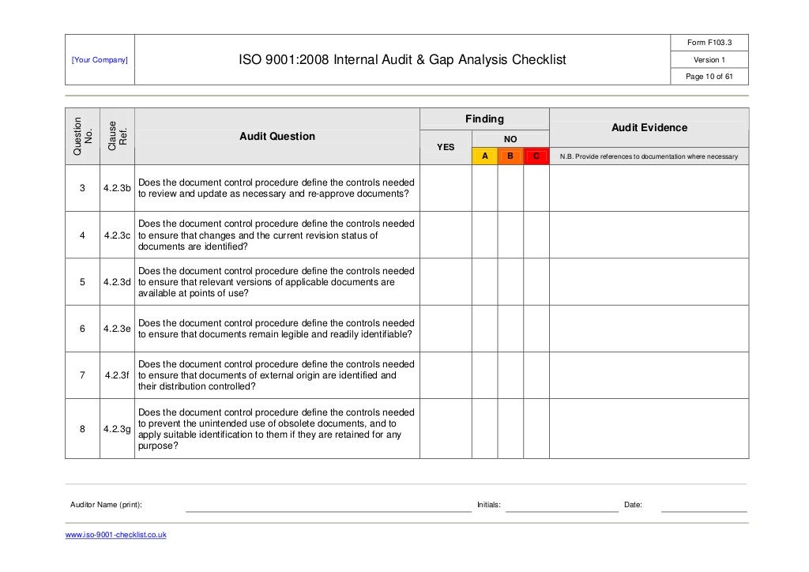Click the [Your Company] placeholder text

[100, 60]
